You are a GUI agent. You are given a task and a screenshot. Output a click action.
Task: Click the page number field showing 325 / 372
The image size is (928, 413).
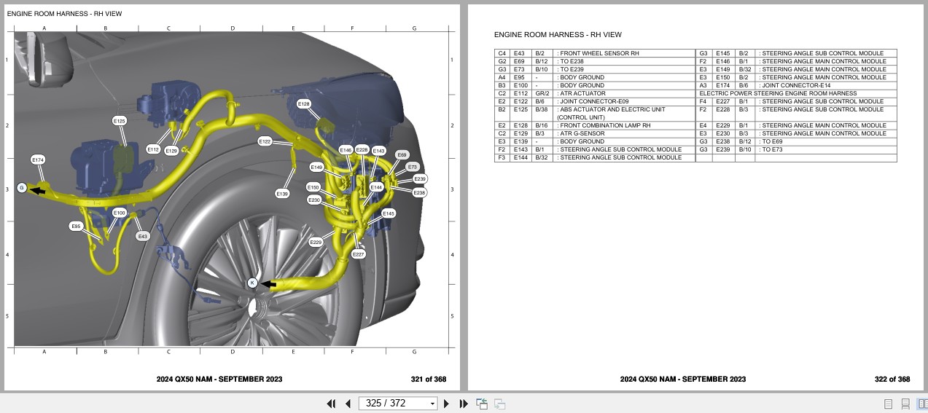point(393,404)
